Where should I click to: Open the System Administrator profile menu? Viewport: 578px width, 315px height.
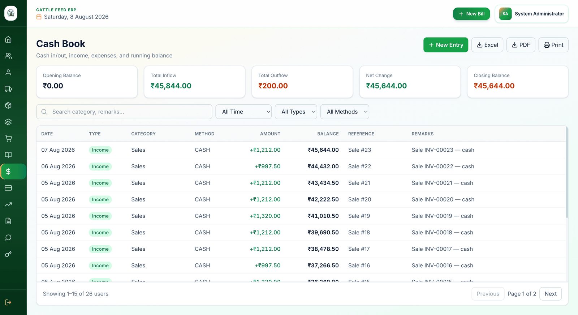pos(532,14)
